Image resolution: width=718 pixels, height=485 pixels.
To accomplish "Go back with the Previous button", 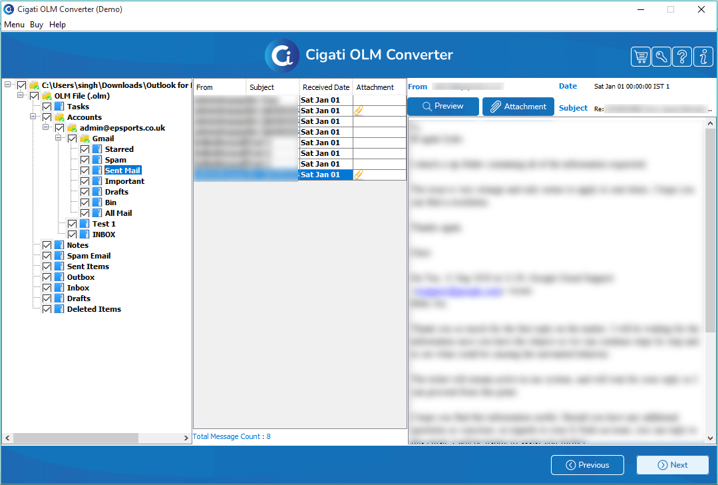I will click(x=588, y=465).
